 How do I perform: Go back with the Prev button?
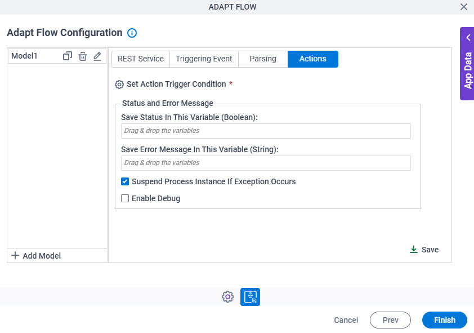(x=390, y=320)
